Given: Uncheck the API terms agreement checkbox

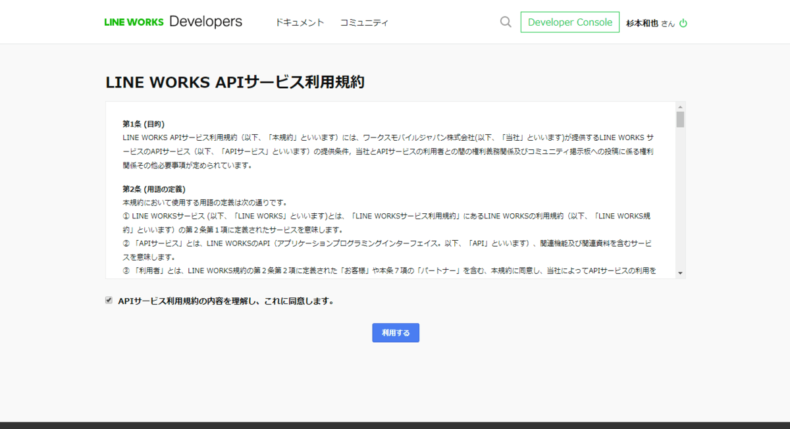Looking at the screenshot, I should [x=109, y=301].
